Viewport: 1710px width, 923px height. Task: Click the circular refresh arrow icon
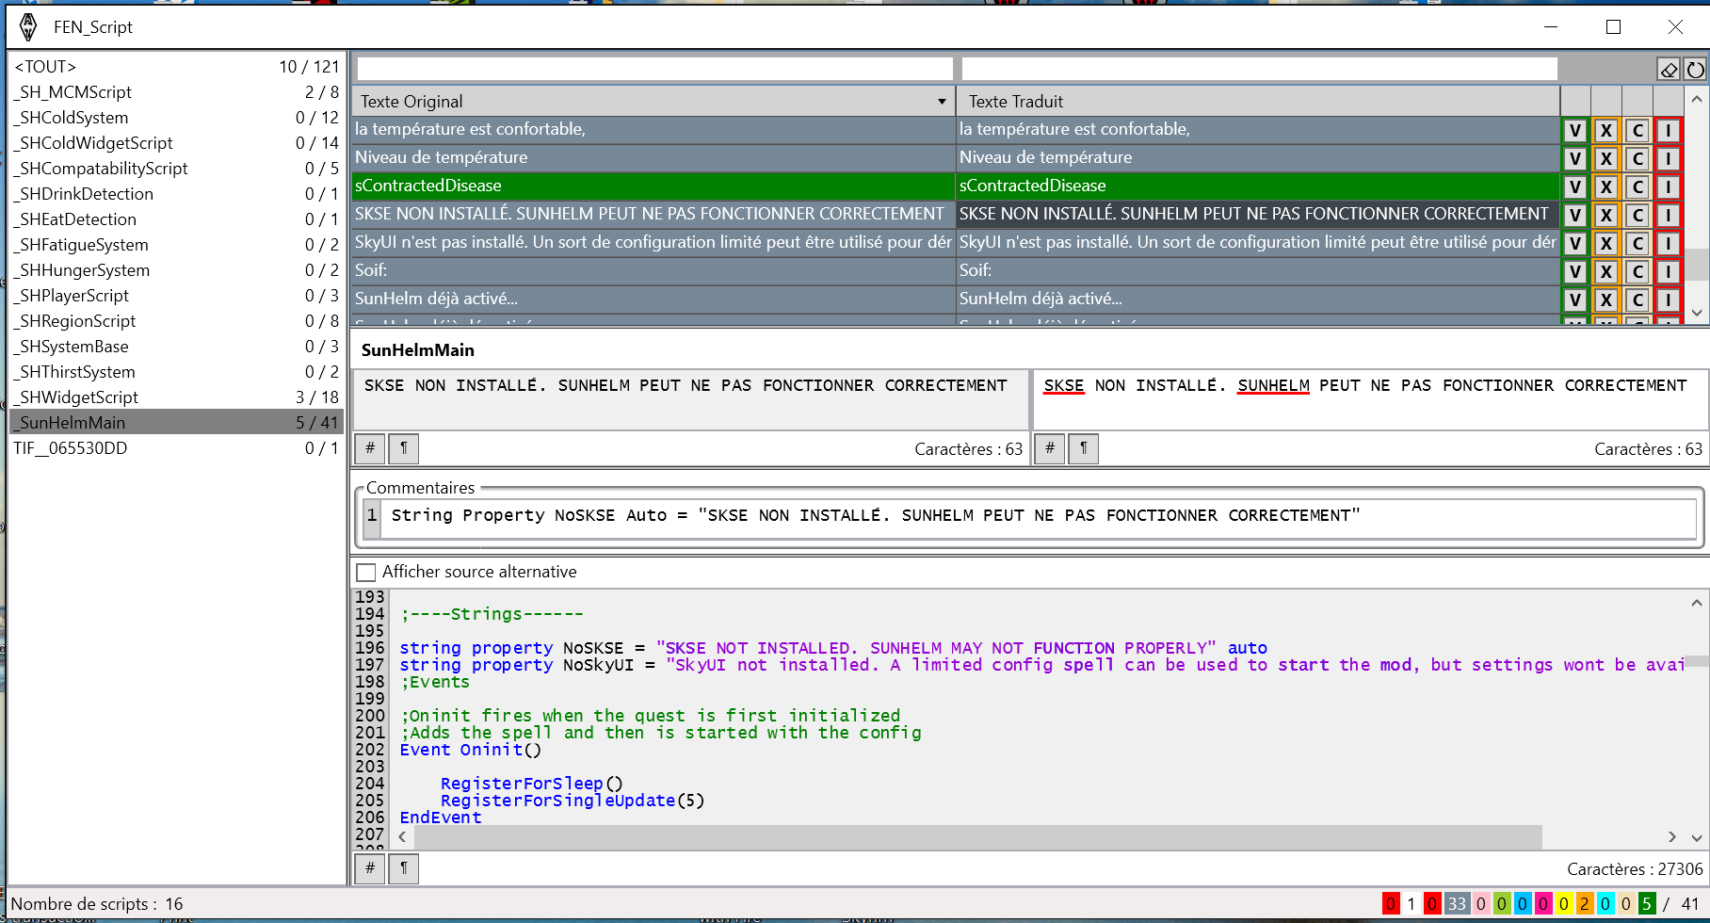click(x=1695, y=70)
